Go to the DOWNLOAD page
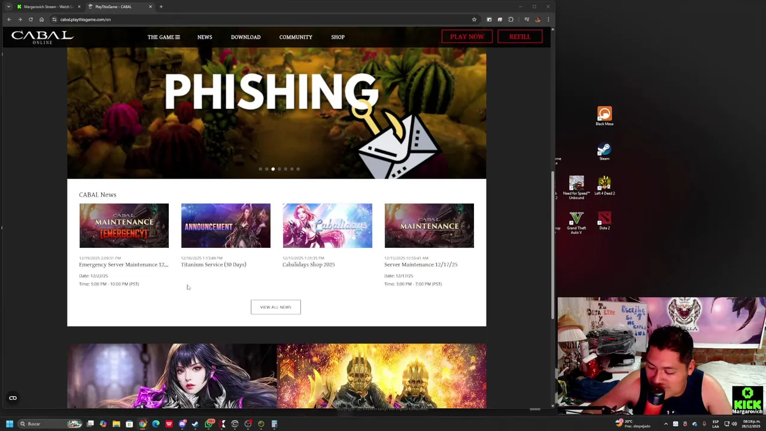The height and width of the screenshot is (431, 766). [245, 37]
